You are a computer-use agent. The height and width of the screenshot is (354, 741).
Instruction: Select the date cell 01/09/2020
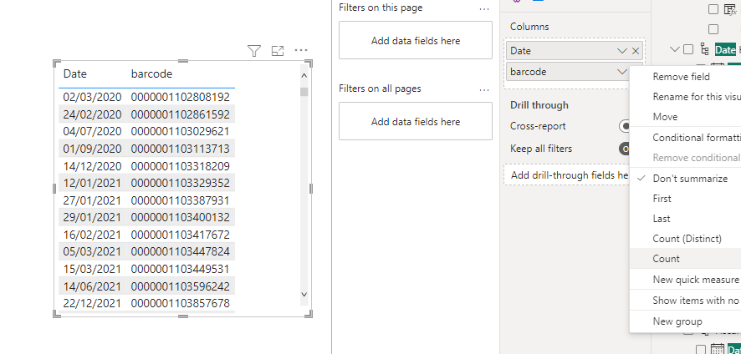tap(92, 149)
